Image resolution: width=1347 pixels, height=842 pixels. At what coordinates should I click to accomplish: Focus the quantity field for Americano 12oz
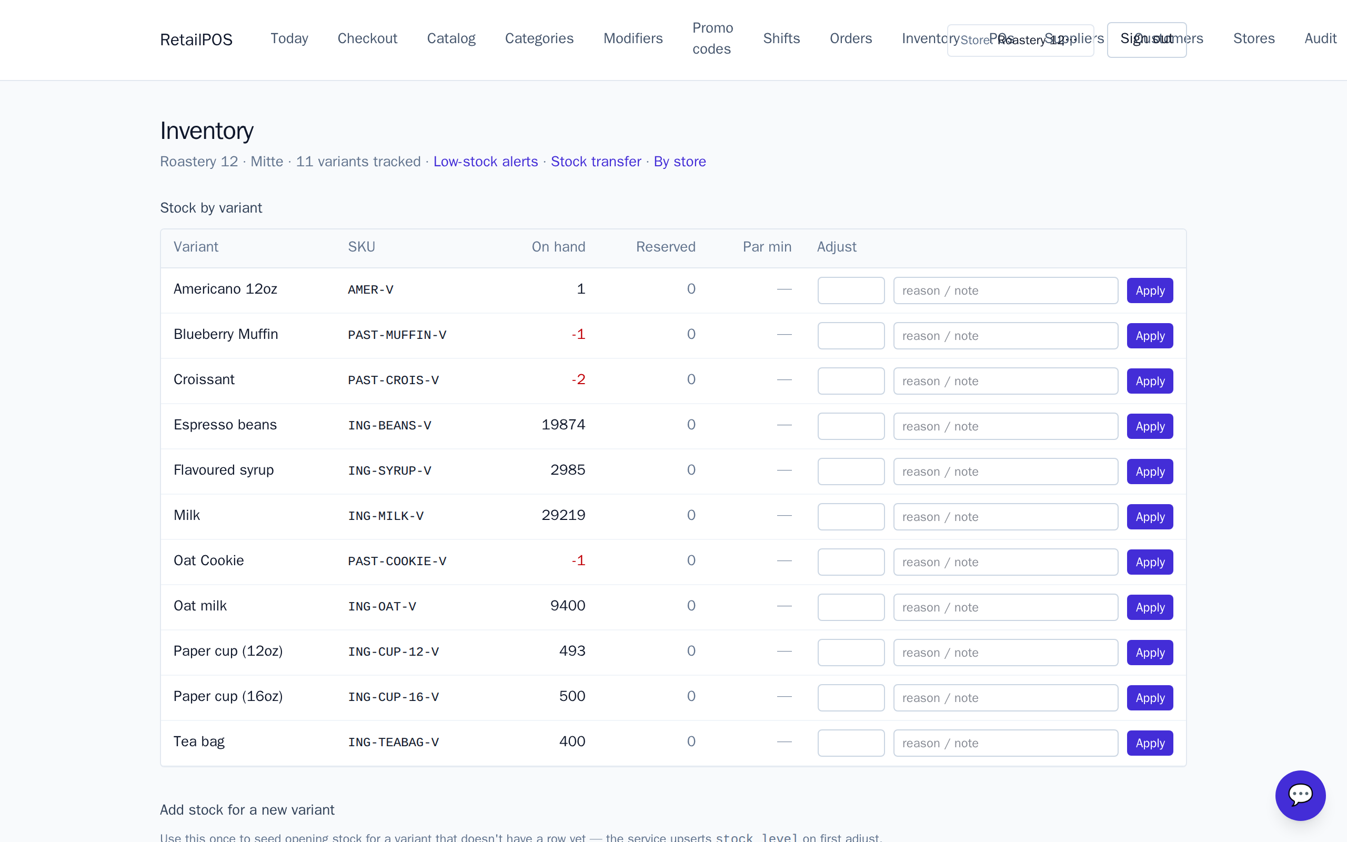pyautogui.click(x=850, y=290)
